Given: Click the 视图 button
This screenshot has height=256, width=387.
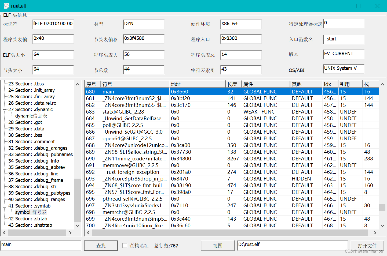Looking at the screenshot, I should coord(217,246).
